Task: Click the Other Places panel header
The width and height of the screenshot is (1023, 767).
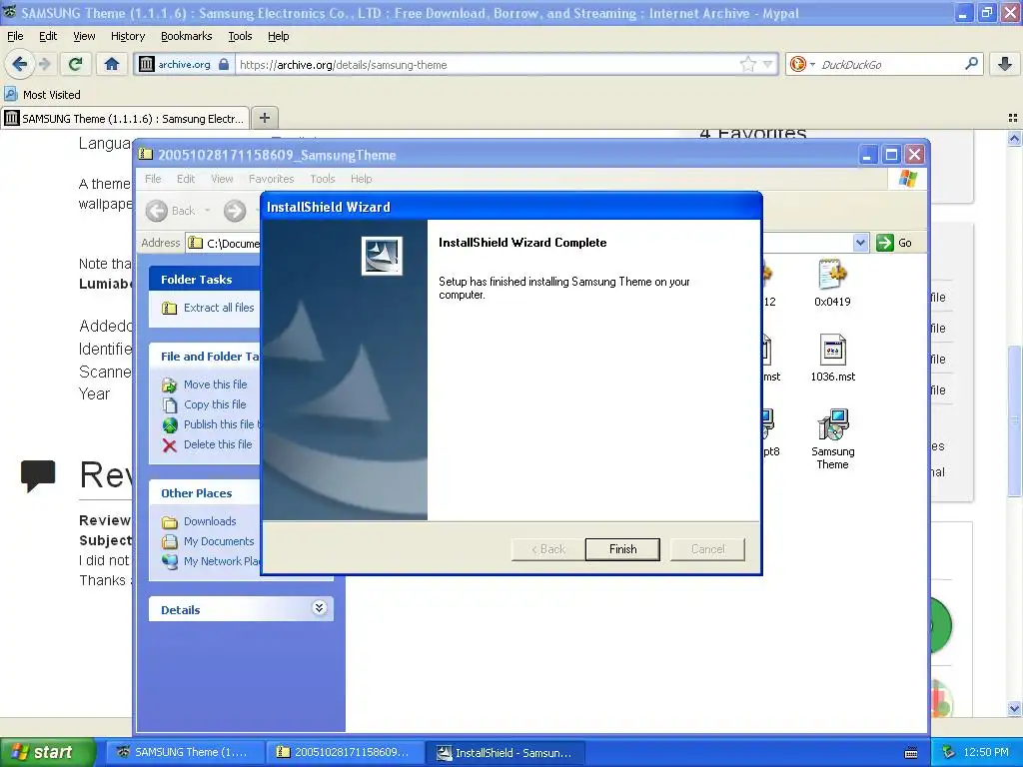Action: click(x=204, y=493)
